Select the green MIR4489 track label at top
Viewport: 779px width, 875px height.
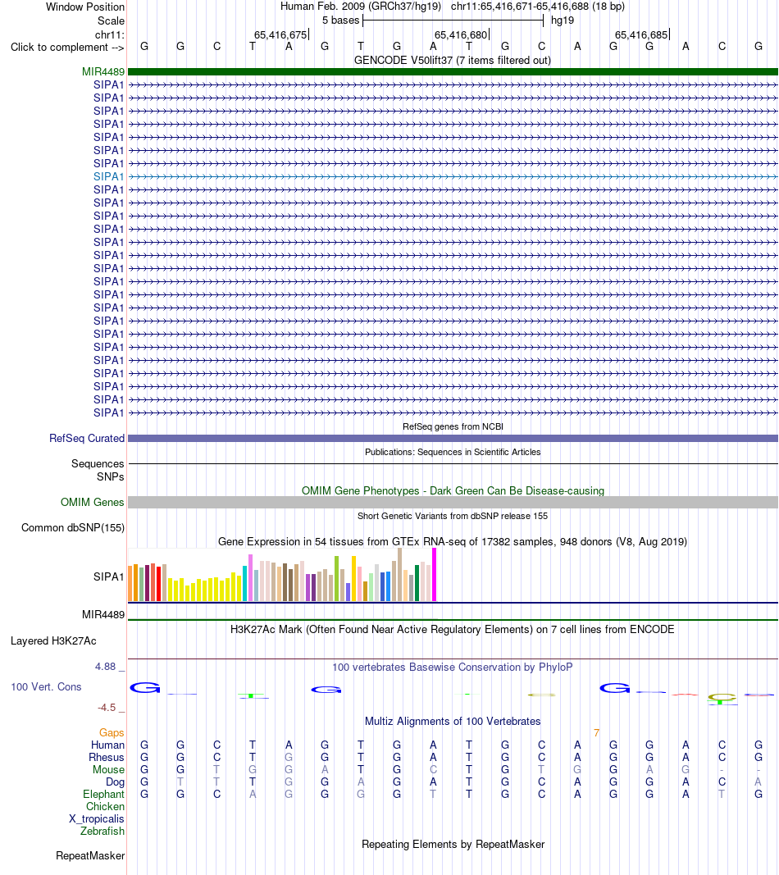[103, 72]
